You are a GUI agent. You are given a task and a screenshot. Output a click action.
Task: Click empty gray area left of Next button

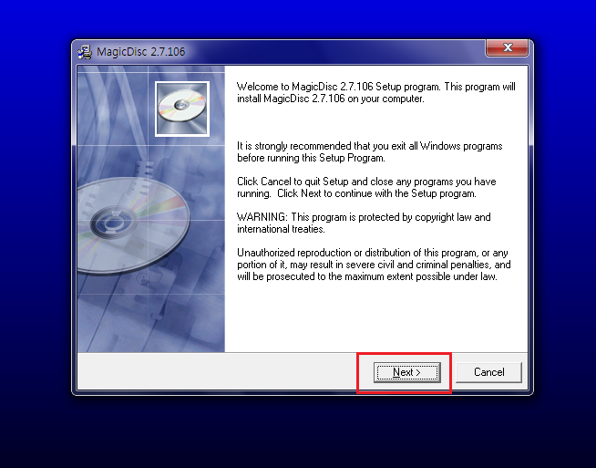219,372
